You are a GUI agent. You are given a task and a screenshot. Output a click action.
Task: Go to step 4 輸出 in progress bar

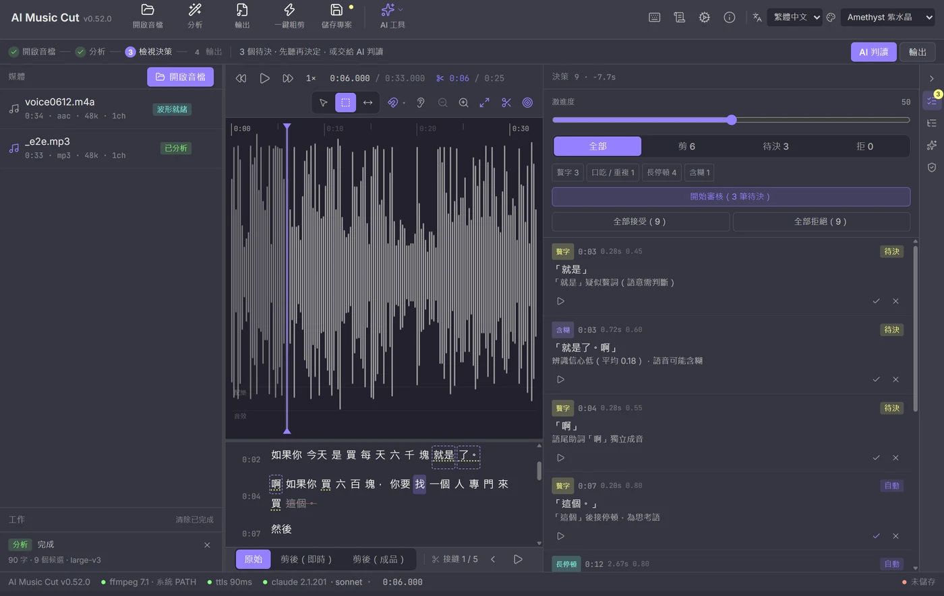207,52
